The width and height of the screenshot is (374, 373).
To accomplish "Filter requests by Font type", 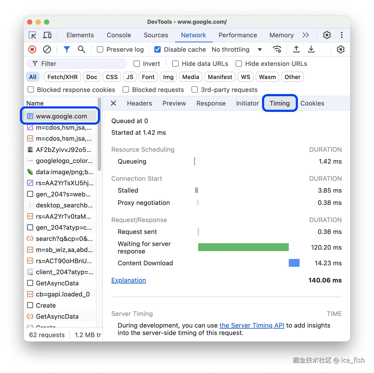I will 148,77.
